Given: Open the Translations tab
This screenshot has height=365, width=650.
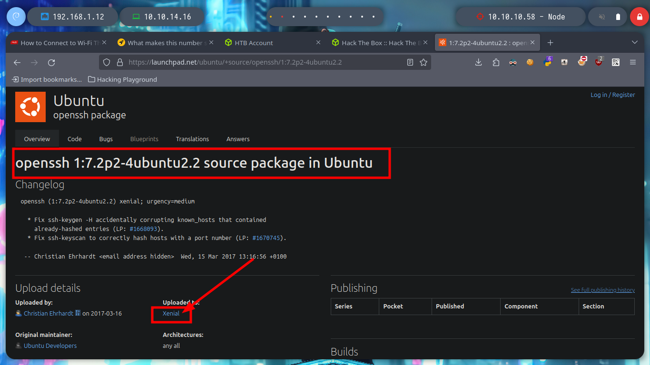Looking at the screenshot, I should [192, 139].
